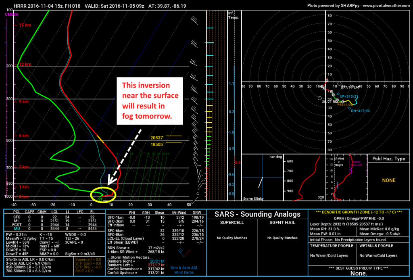Select the highlighted MU parcel row
The height and width of the screenshot is (280, 413).
[55, 229]
